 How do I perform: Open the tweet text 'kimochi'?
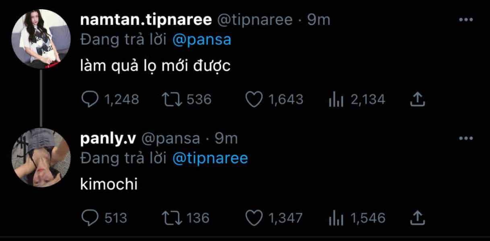(x=109, y=184)
